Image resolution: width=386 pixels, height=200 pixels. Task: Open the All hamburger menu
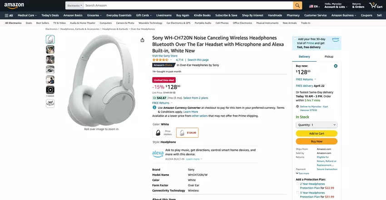[x=9, y=15]
